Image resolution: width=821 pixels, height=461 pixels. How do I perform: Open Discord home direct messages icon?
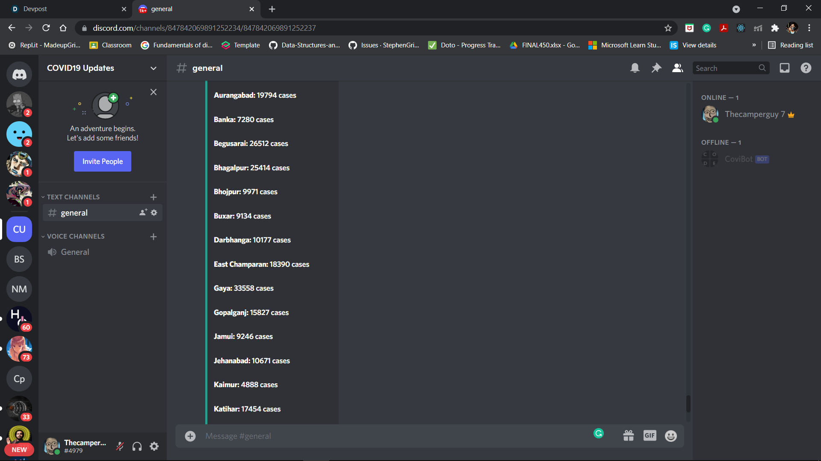pos(19,75)
